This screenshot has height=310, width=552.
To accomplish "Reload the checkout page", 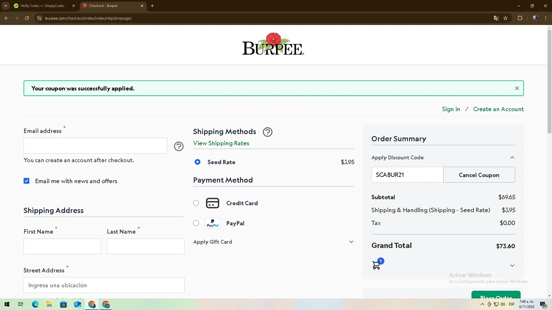I will point(27,18).
